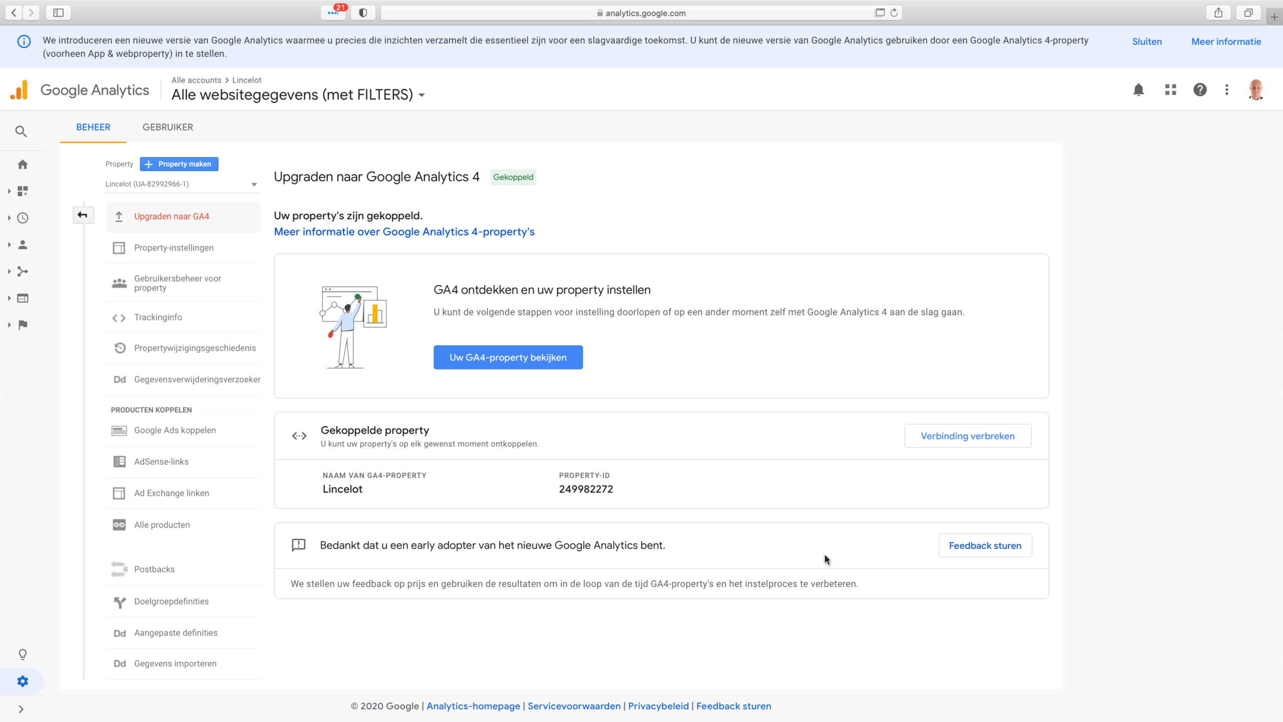Select Upgraden naar GA4 menu item
Viewport: 1283px width, 722px height.
tap(183, 217)
